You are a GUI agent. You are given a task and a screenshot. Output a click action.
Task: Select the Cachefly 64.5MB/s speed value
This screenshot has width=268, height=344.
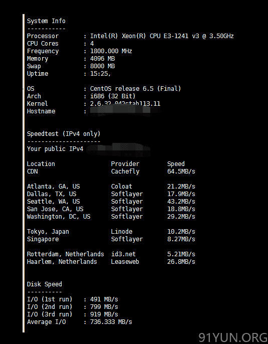click(181, 171)
